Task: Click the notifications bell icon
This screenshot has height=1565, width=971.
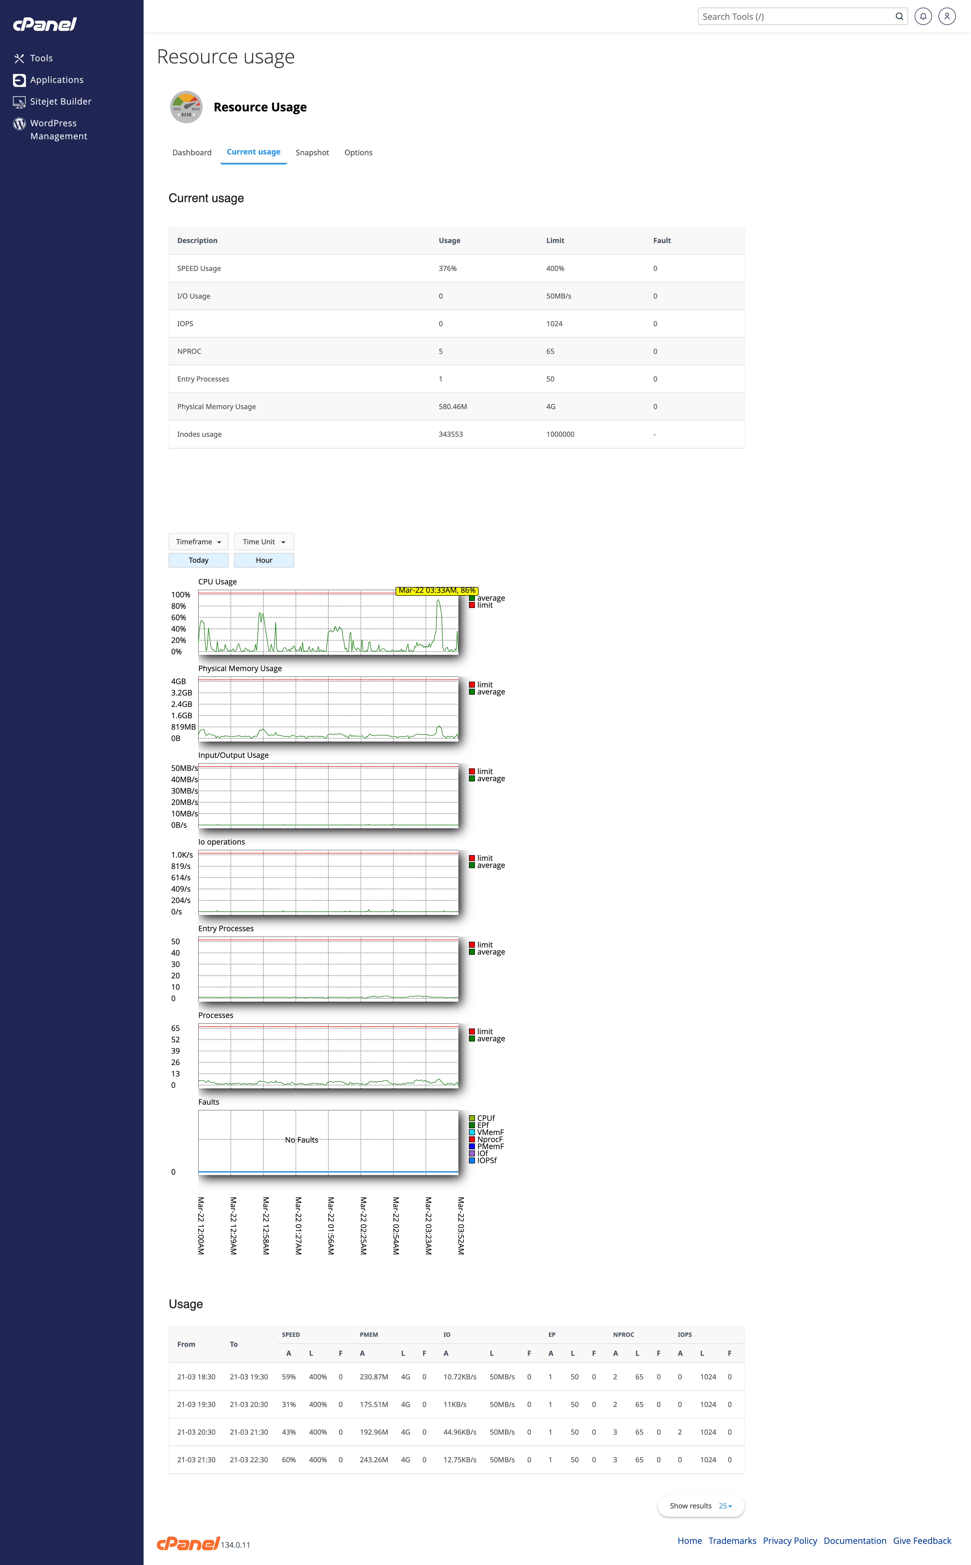Action: 923,17
